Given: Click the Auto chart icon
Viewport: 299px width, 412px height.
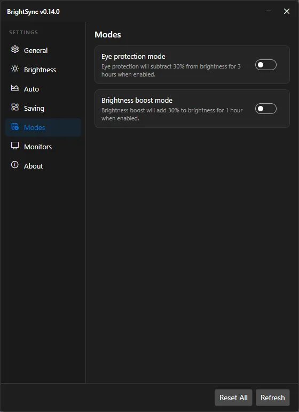Looking at the screenshot, I should (x=15, y=88).
